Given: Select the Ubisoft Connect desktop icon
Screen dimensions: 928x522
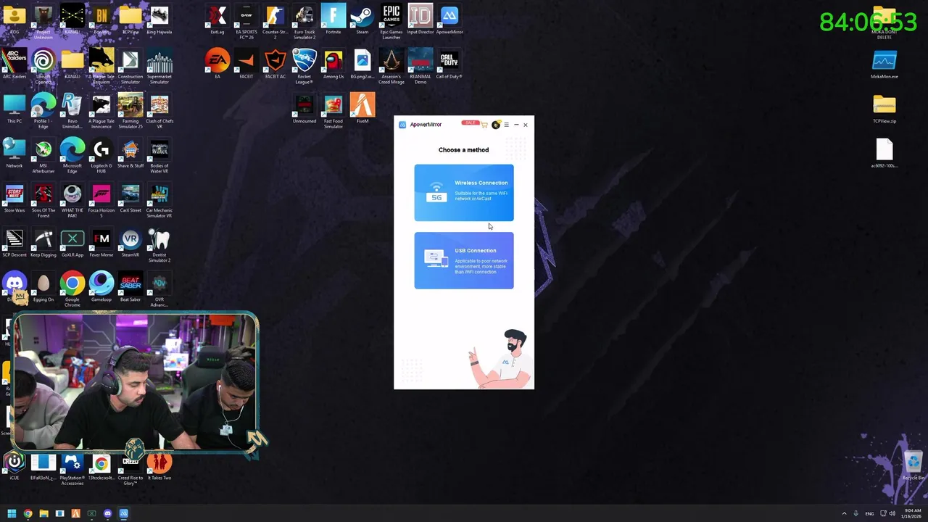Looking at the screenshot, I should coord(43,67).
